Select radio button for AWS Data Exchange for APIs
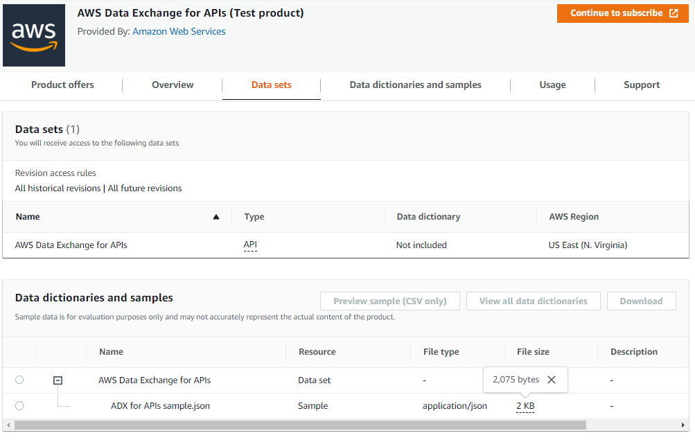Viewport: 695px width, 440px height. [x=19, y=380]
